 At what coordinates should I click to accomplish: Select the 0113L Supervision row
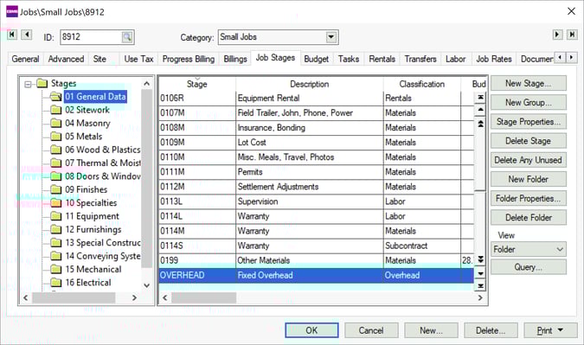point(316,201)
